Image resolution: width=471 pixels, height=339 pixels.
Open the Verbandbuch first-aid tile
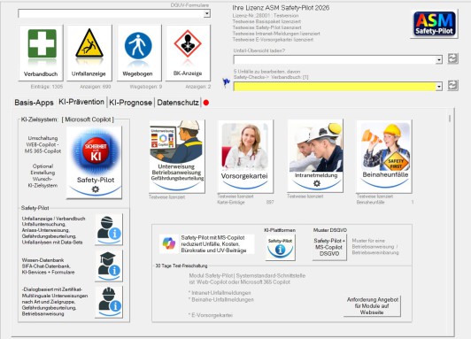[x=41, y=53]
